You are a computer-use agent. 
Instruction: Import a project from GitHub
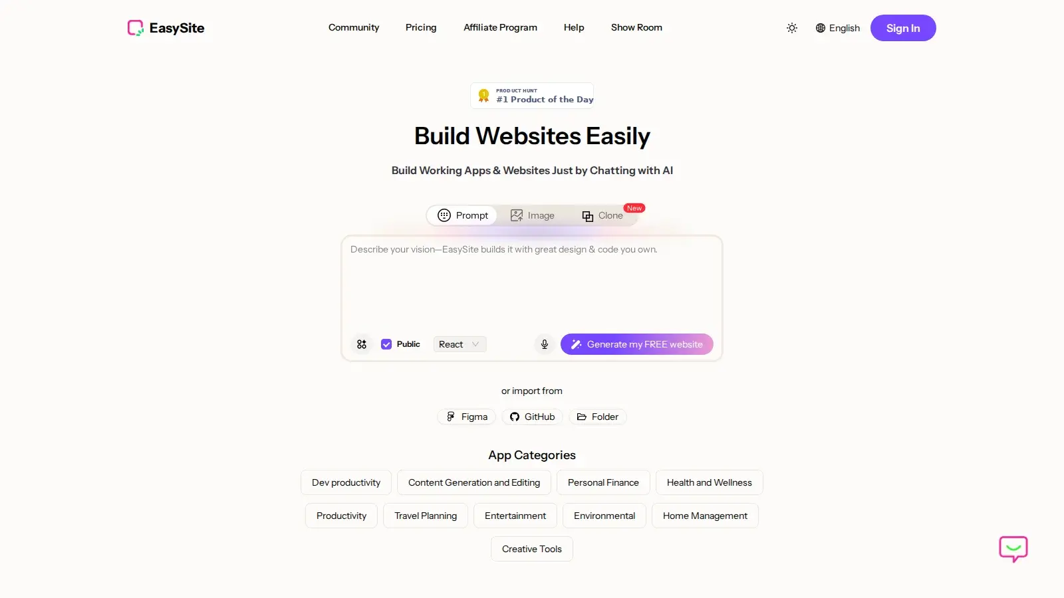coord(531,417)
